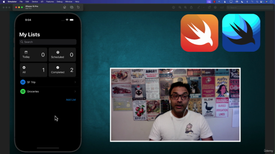Viewport: 275px width, 154px height.
Task: Toggle Do Not Disturb moon icon
Action: click(242, 2)
